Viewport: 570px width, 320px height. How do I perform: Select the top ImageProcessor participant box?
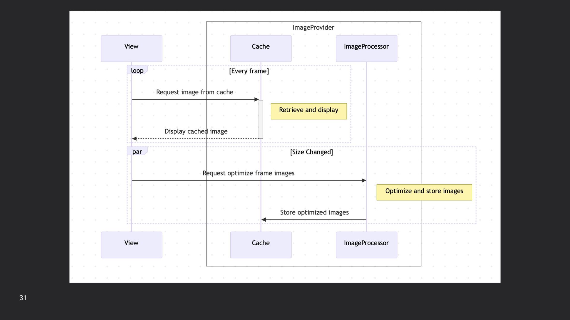[366, 49]
